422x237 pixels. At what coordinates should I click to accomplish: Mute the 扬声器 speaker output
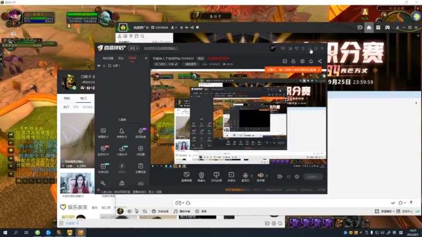pyautogui.click(x=260, y=177)
